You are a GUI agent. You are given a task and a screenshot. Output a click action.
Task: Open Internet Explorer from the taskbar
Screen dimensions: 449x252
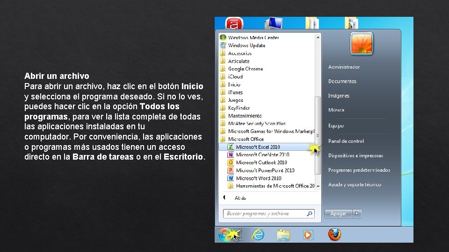[x=258, y=235]
